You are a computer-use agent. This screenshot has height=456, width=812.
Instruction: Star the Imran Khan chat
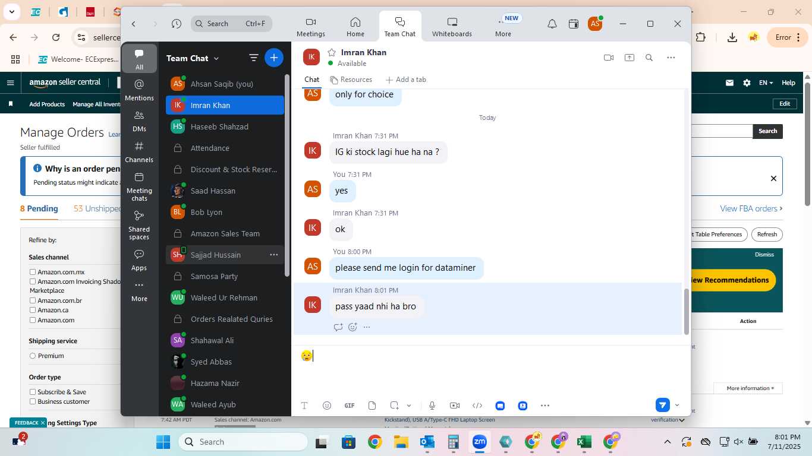click(332, 52)
